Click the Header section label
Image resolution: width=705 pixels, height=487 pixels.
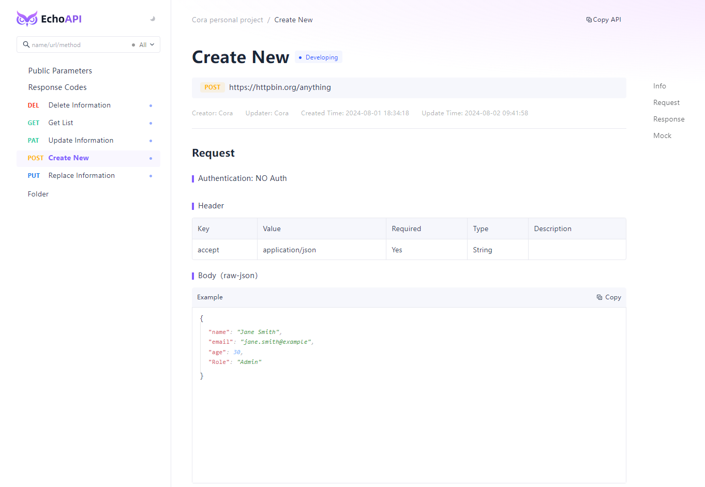click(211, 206)
